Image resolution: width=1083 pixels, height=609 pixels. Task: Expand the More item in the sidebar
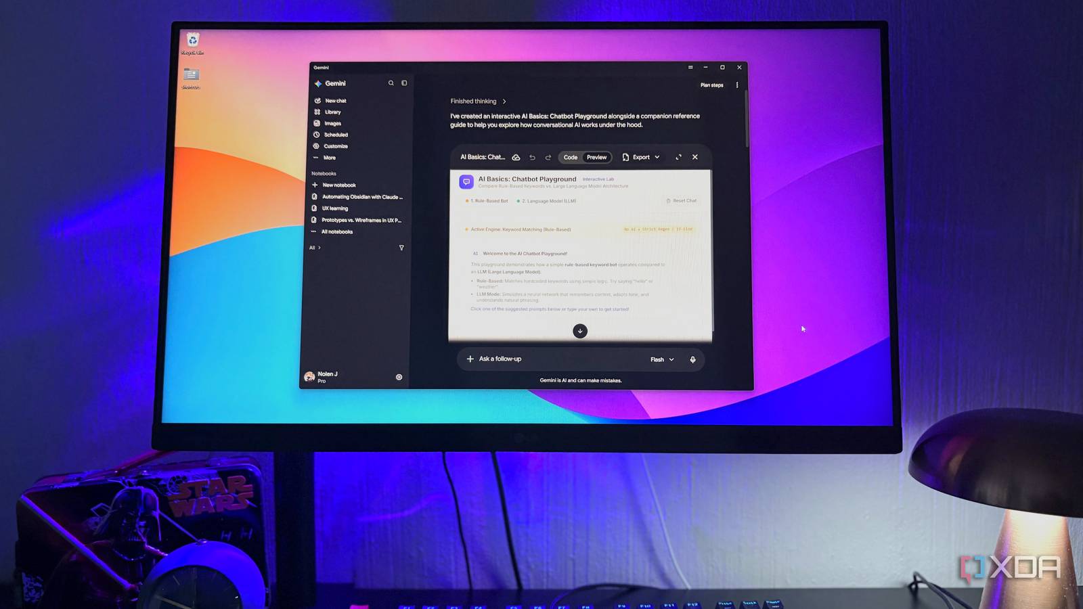pos(324,158)
